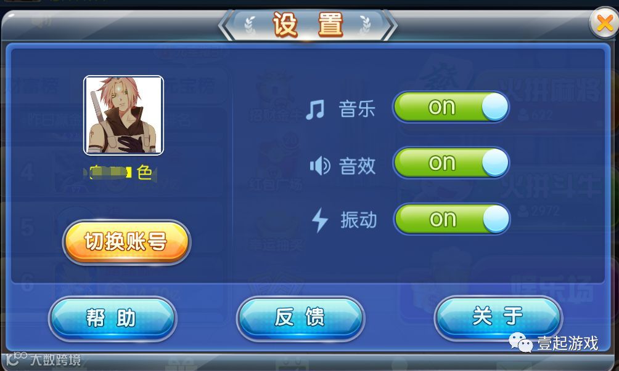Screen dimensions: 619x371
Task: Click the WeChat logo watermark icon
Action: (521, 342)
